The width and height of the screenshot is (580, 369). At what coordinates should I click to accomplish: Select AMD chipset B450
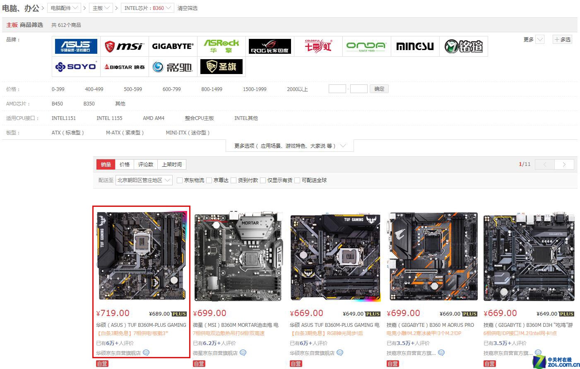click(x=57, y=104)
